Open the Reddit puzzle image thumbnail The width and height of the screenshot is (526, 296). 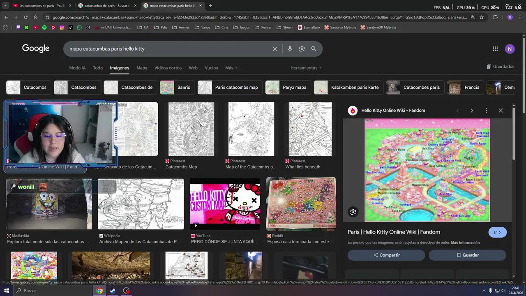(x=301, y=203)
